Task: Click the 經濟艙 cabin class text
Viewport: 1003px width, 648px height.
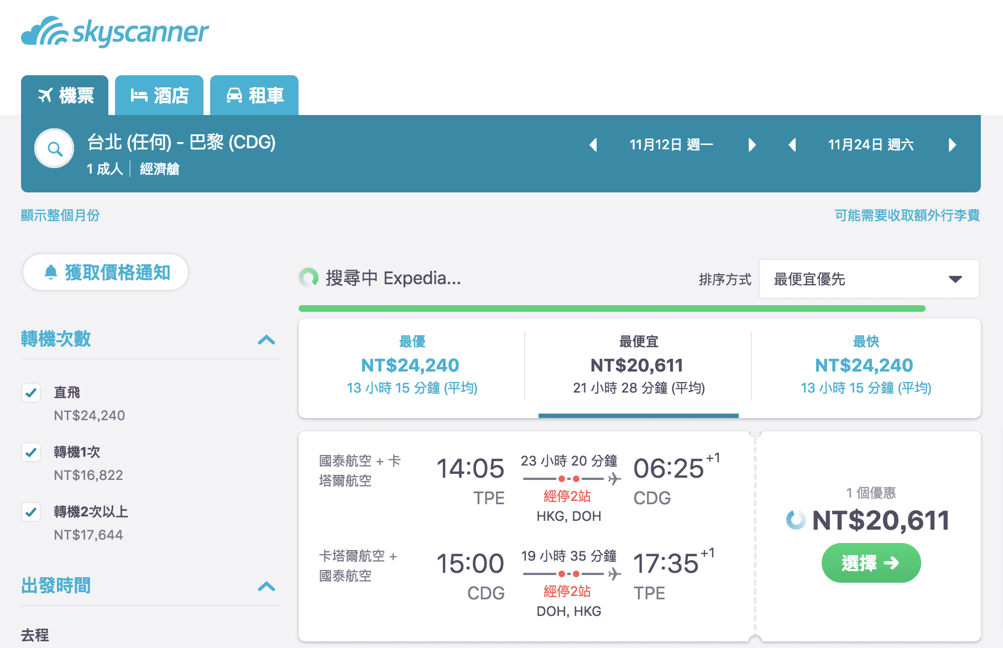Action: coord(160,169)
